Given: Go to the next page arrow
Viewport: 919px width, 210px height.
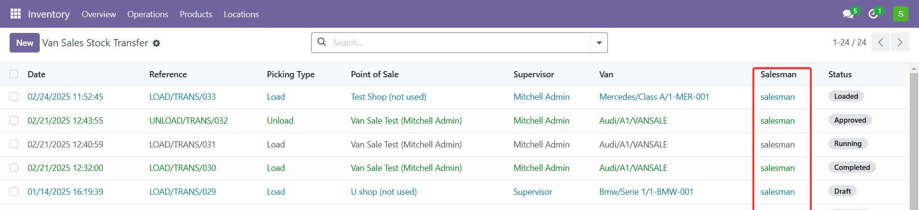Looking at the screenshot, I should [x=900, y=42].
